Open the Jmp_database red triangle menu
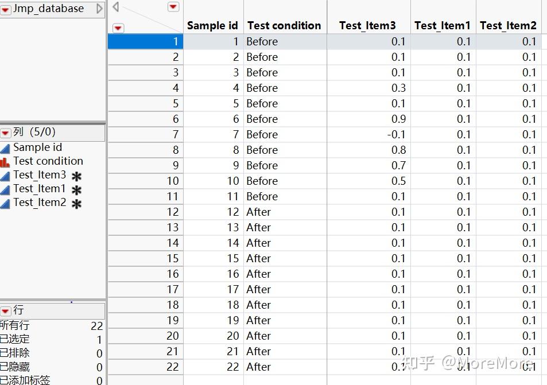547x385 pixels. click(x=5, y=9)
